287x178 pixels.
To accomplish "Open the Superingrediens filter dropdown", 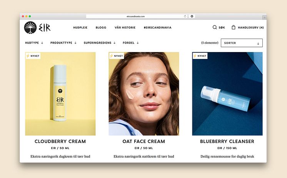I will [100, 43].
